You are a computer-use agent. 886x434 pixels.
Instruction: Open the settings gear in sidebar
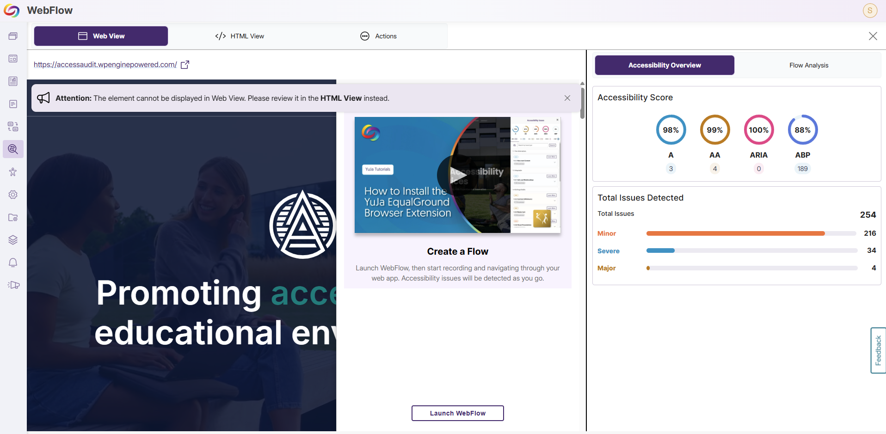click(x=13, y=195)
